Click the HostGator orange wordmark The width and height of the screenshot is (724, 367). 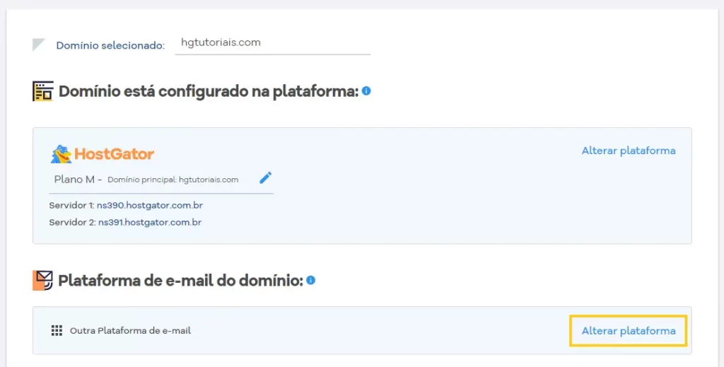114,154
